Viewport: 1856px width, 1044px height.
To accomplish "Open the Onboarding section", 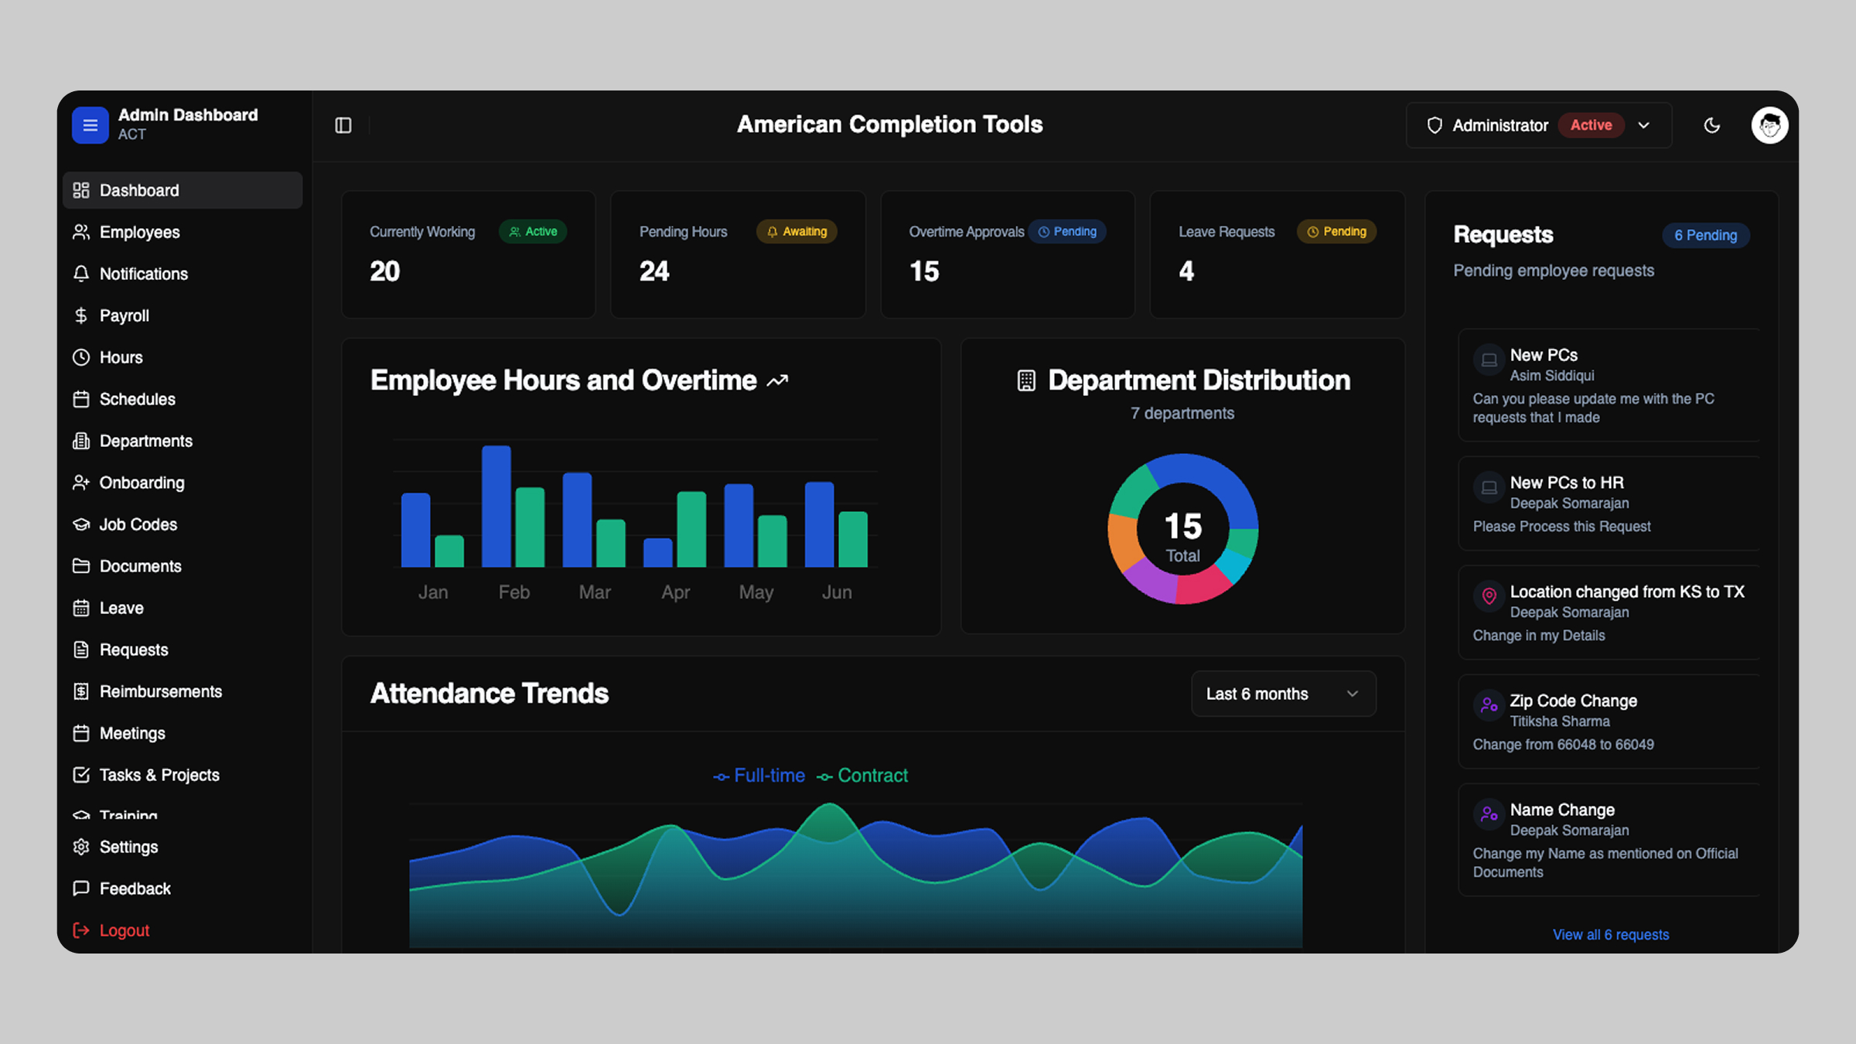I will pos(142,482).
